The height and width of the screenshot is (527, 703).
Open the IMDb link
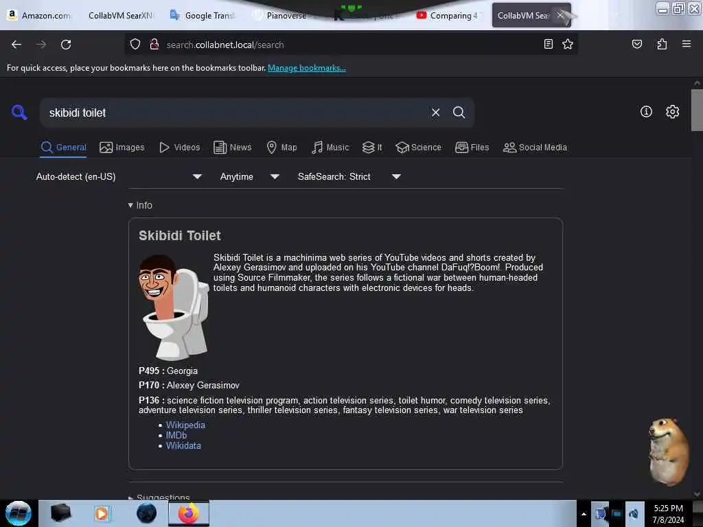(176, 435)
